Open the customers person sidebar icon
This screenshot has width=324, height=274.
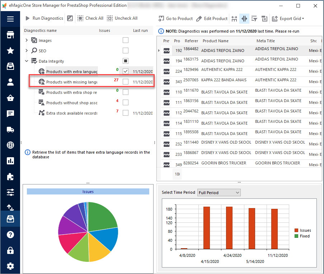pos(10,82)
